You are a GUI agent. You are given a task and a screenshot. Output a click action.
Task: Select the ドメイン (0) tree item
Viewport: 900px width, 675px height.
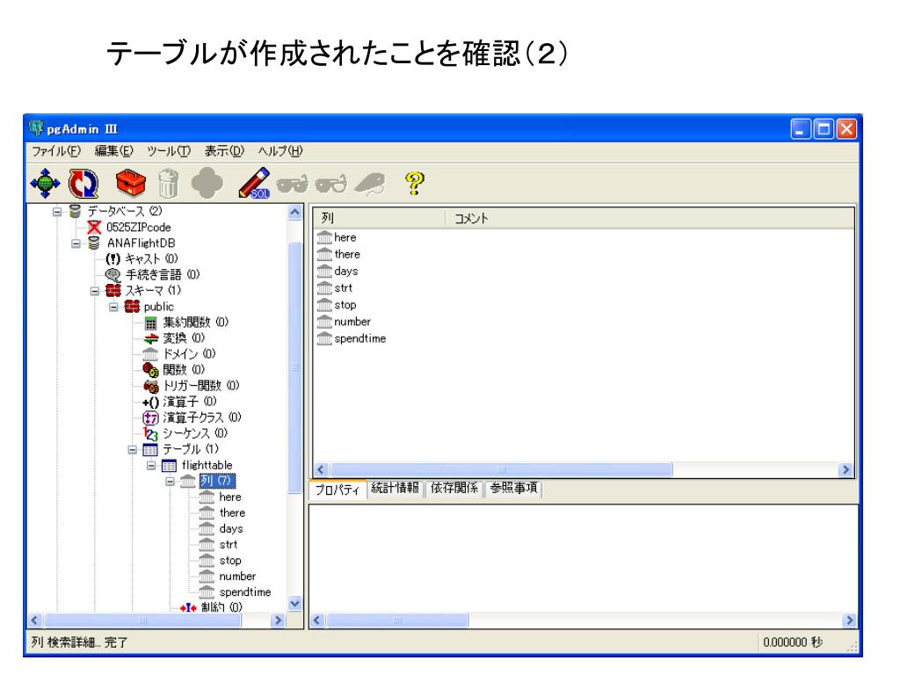189,354
